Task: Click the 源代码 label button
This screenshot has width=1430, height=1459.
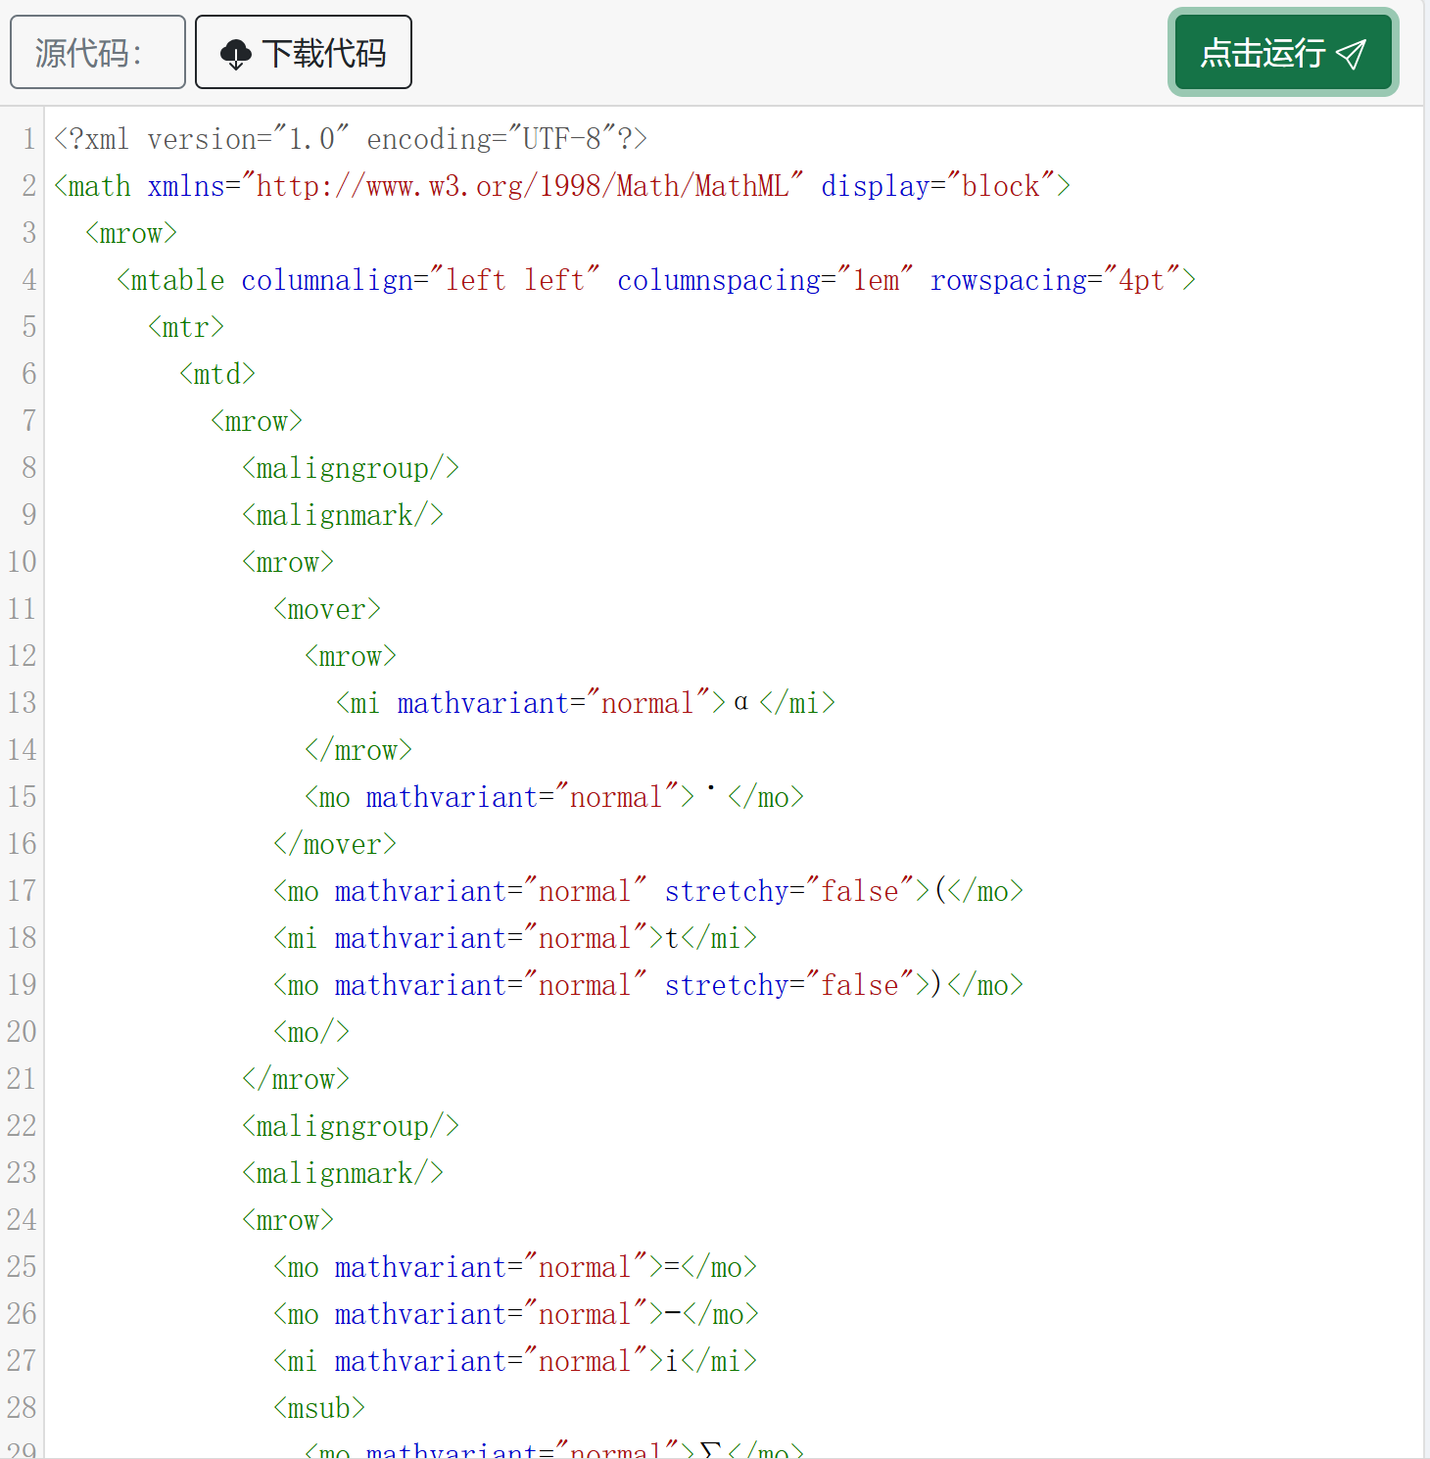Action: (x=97, y=52)
